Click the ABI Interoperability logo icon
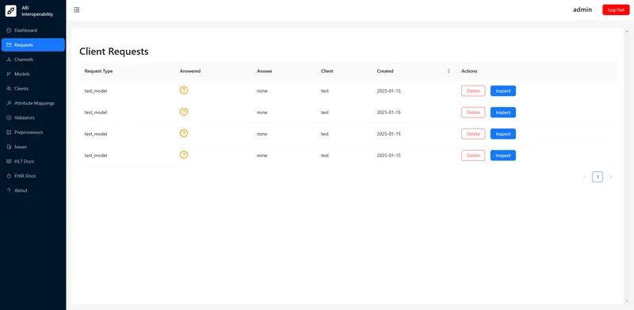The image size is (634, 310). [x=11, y=11]
